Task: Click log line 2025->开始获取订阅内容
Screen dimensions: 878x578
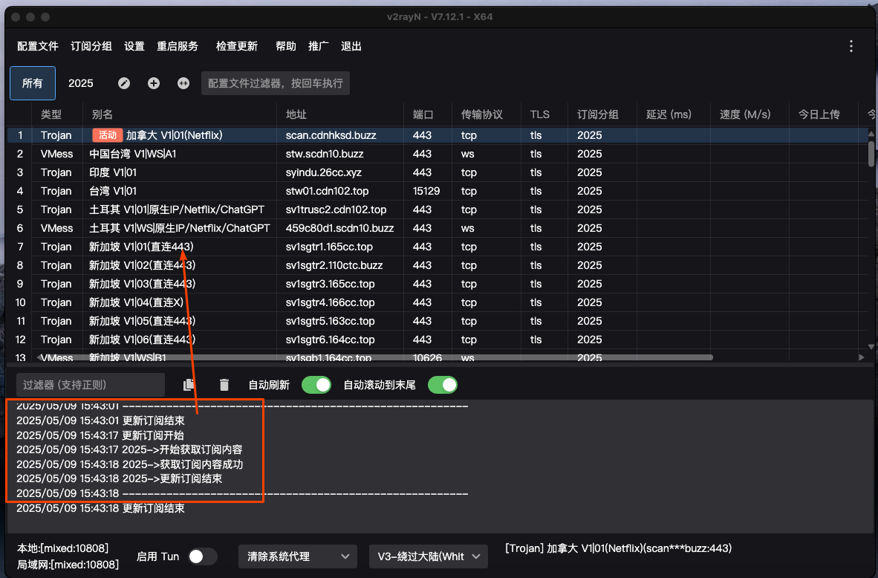Action: click(129, 449)
